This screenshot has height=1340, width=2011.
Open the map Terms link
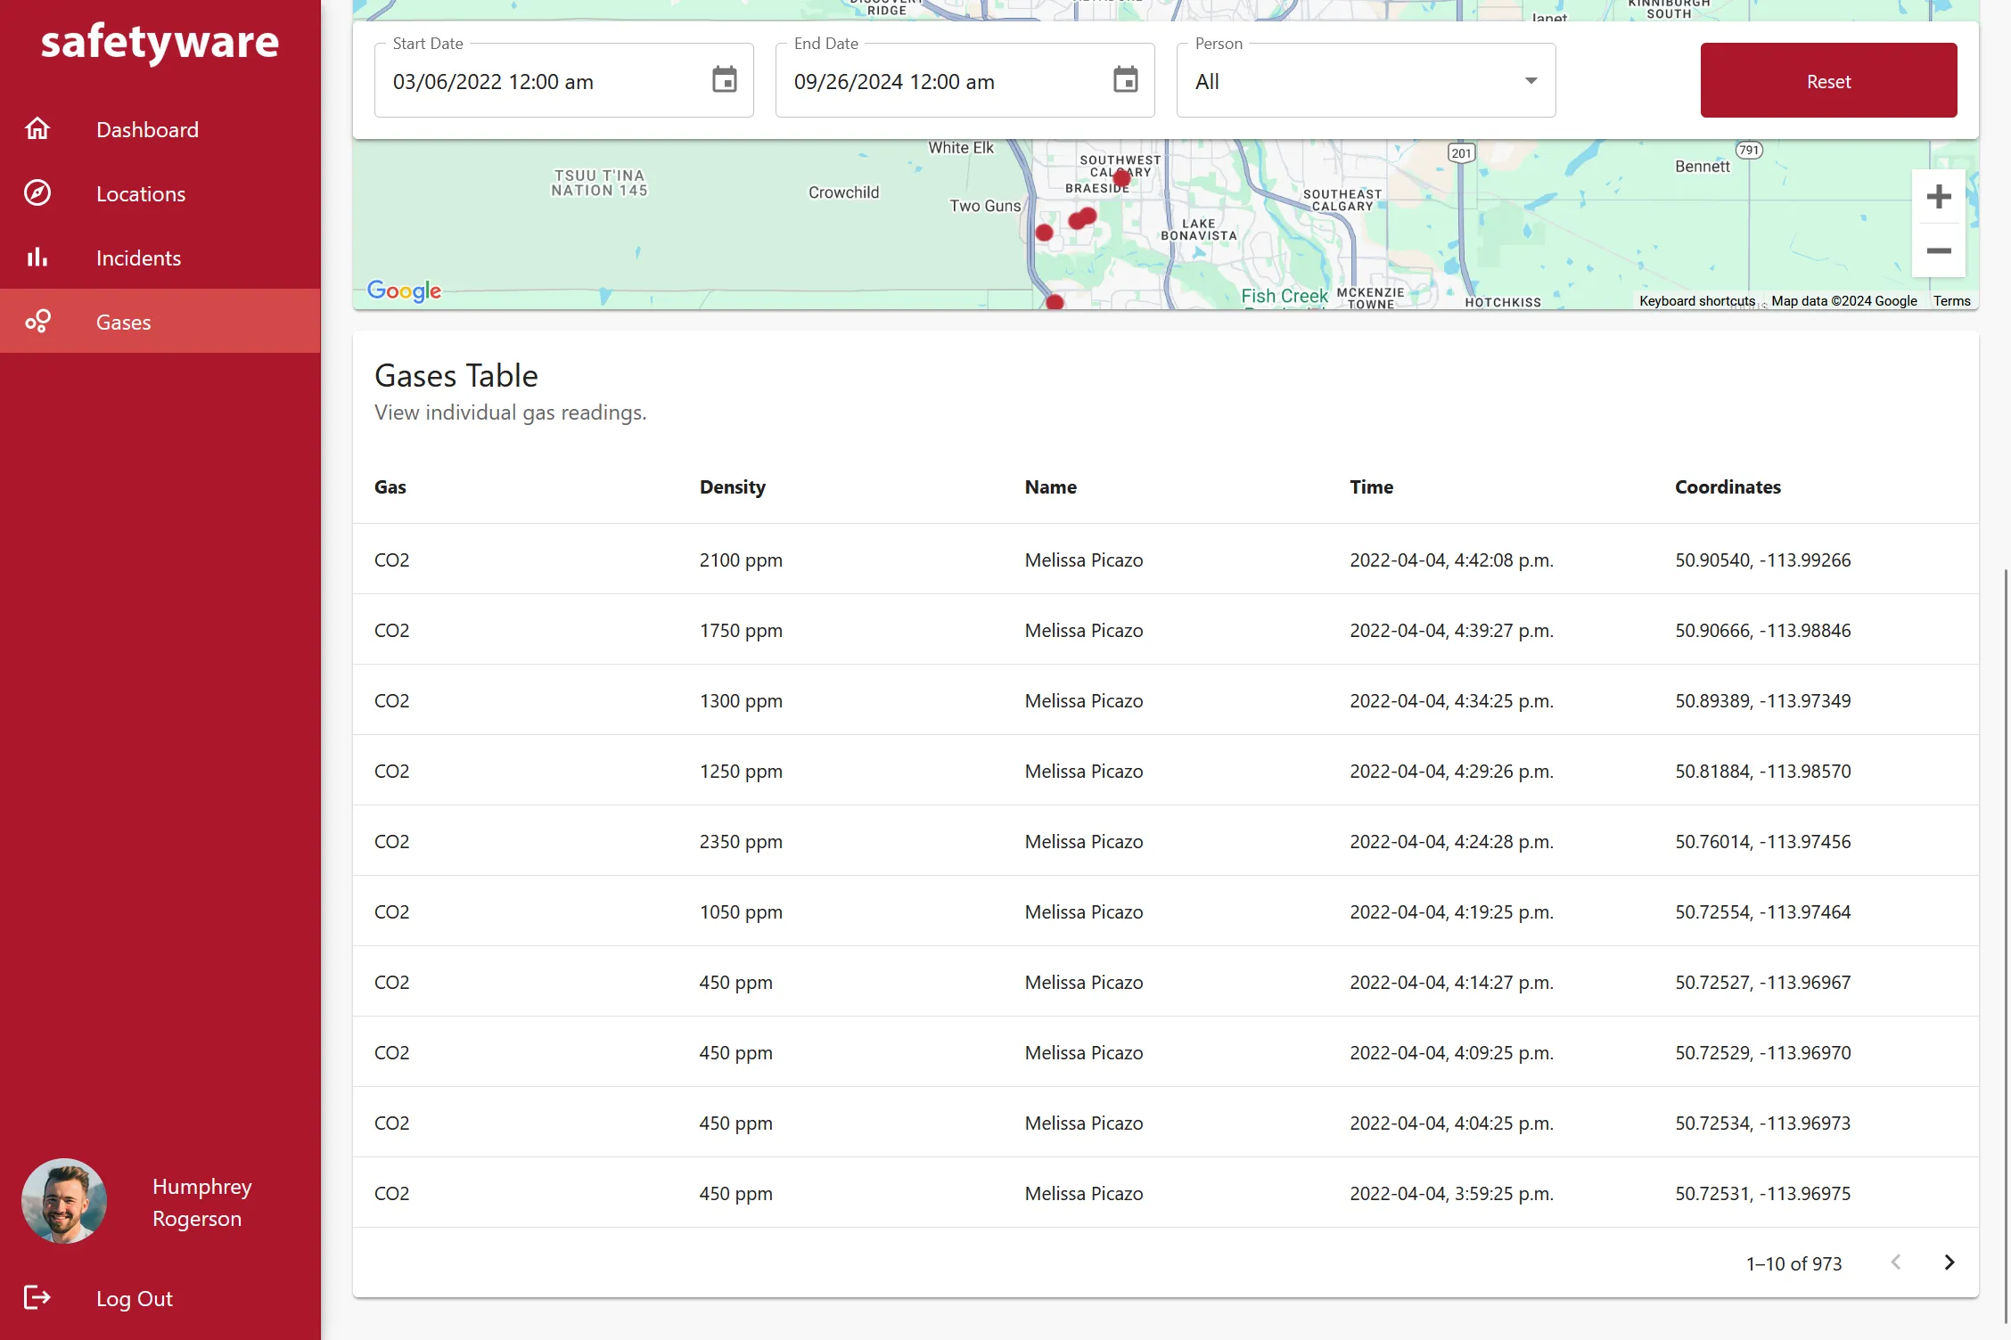coord(1952,301)
